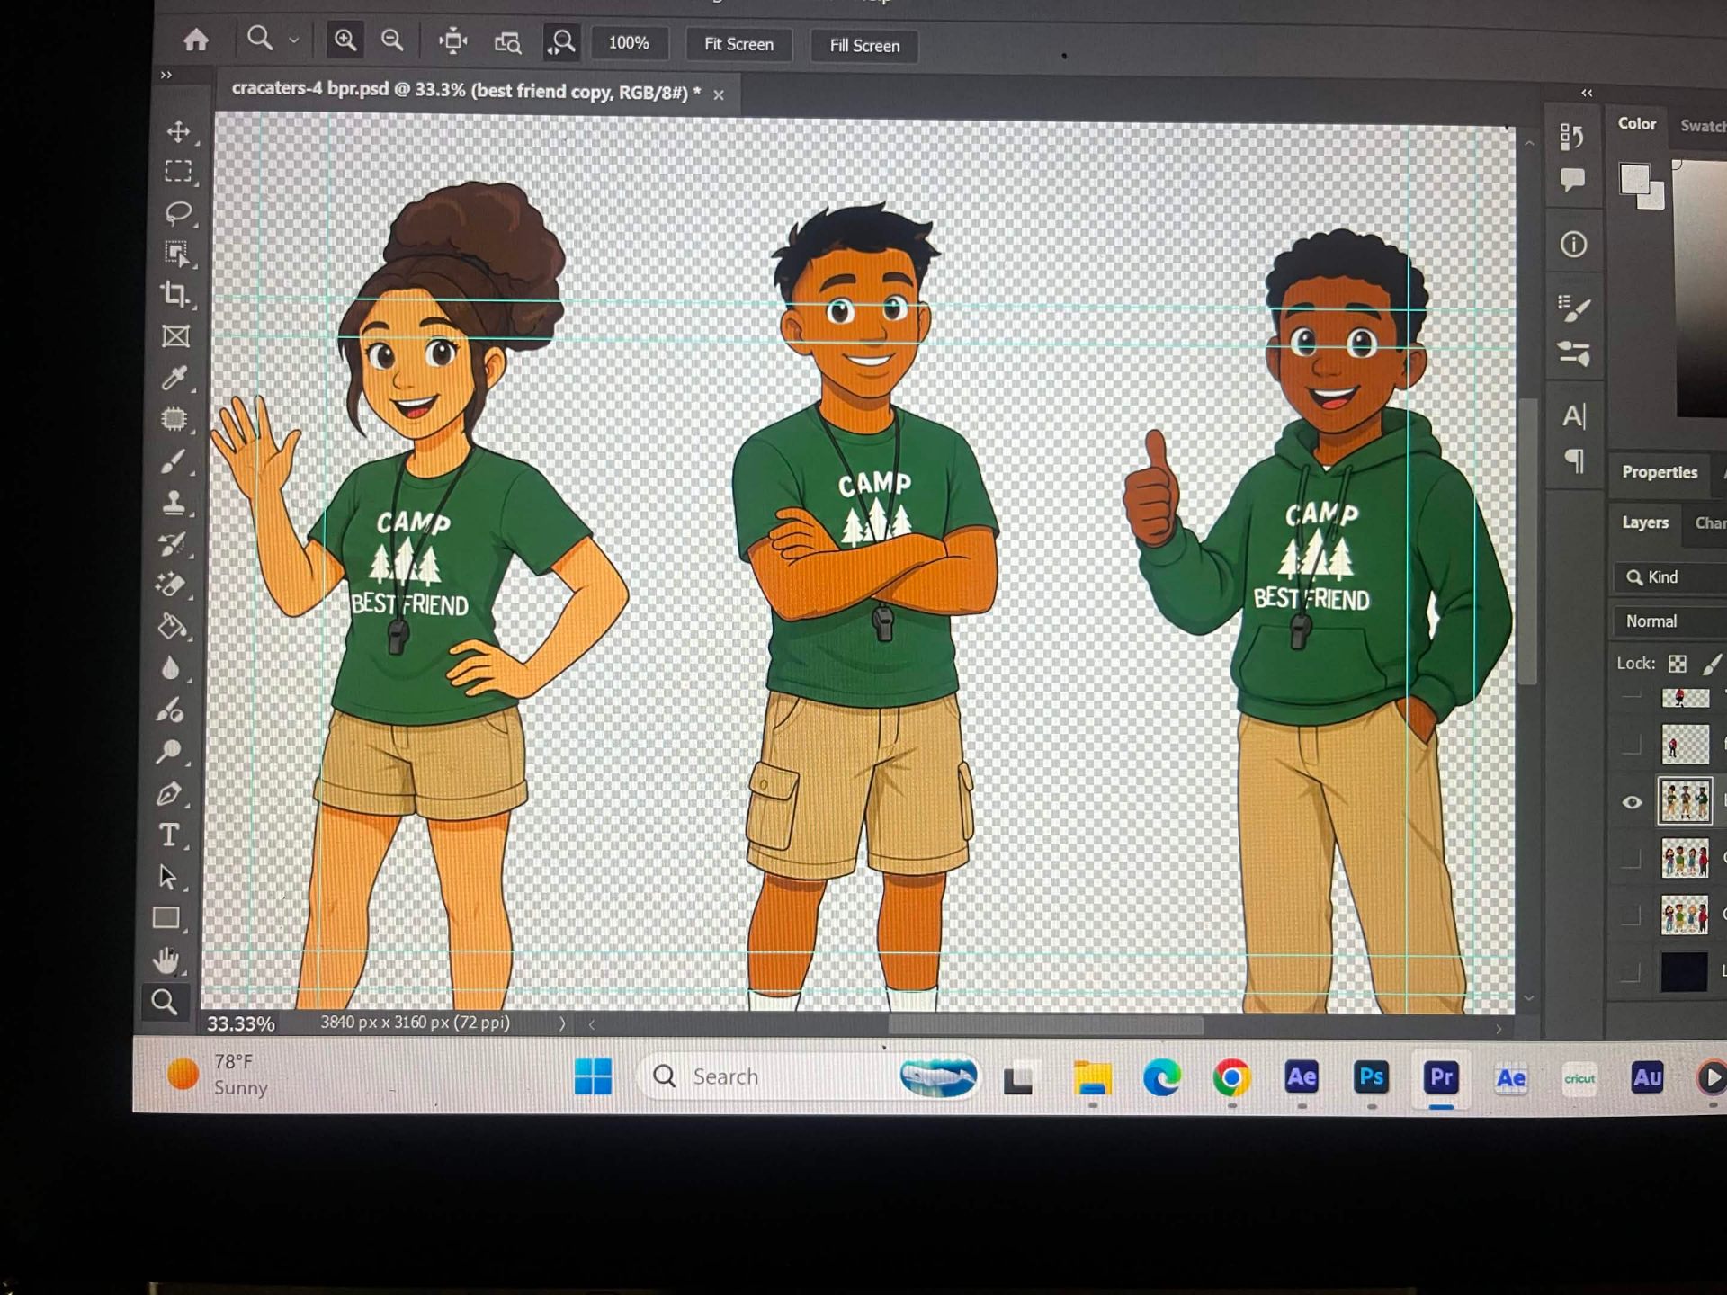Show the hidden dark fill layer
Screen dimensions: 1727x1295
pos(1631,971)
